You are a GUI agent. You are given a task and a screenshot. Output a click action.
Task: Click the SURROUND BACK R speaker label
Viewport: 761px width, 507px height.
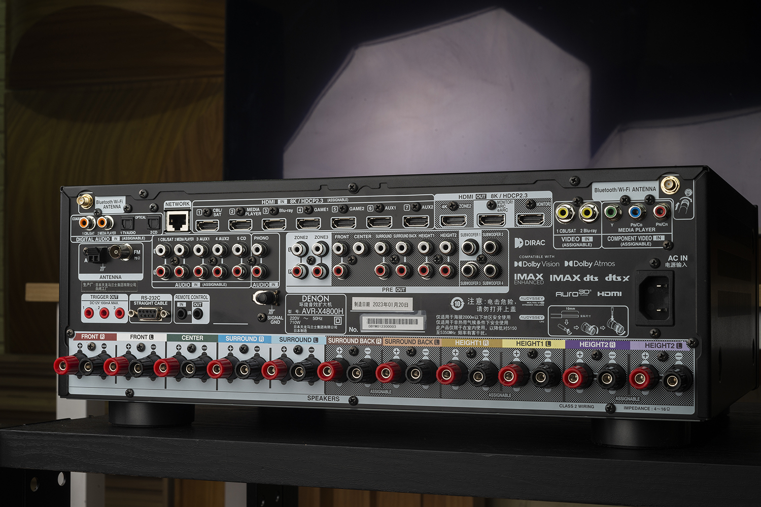(x=355, y=341)
